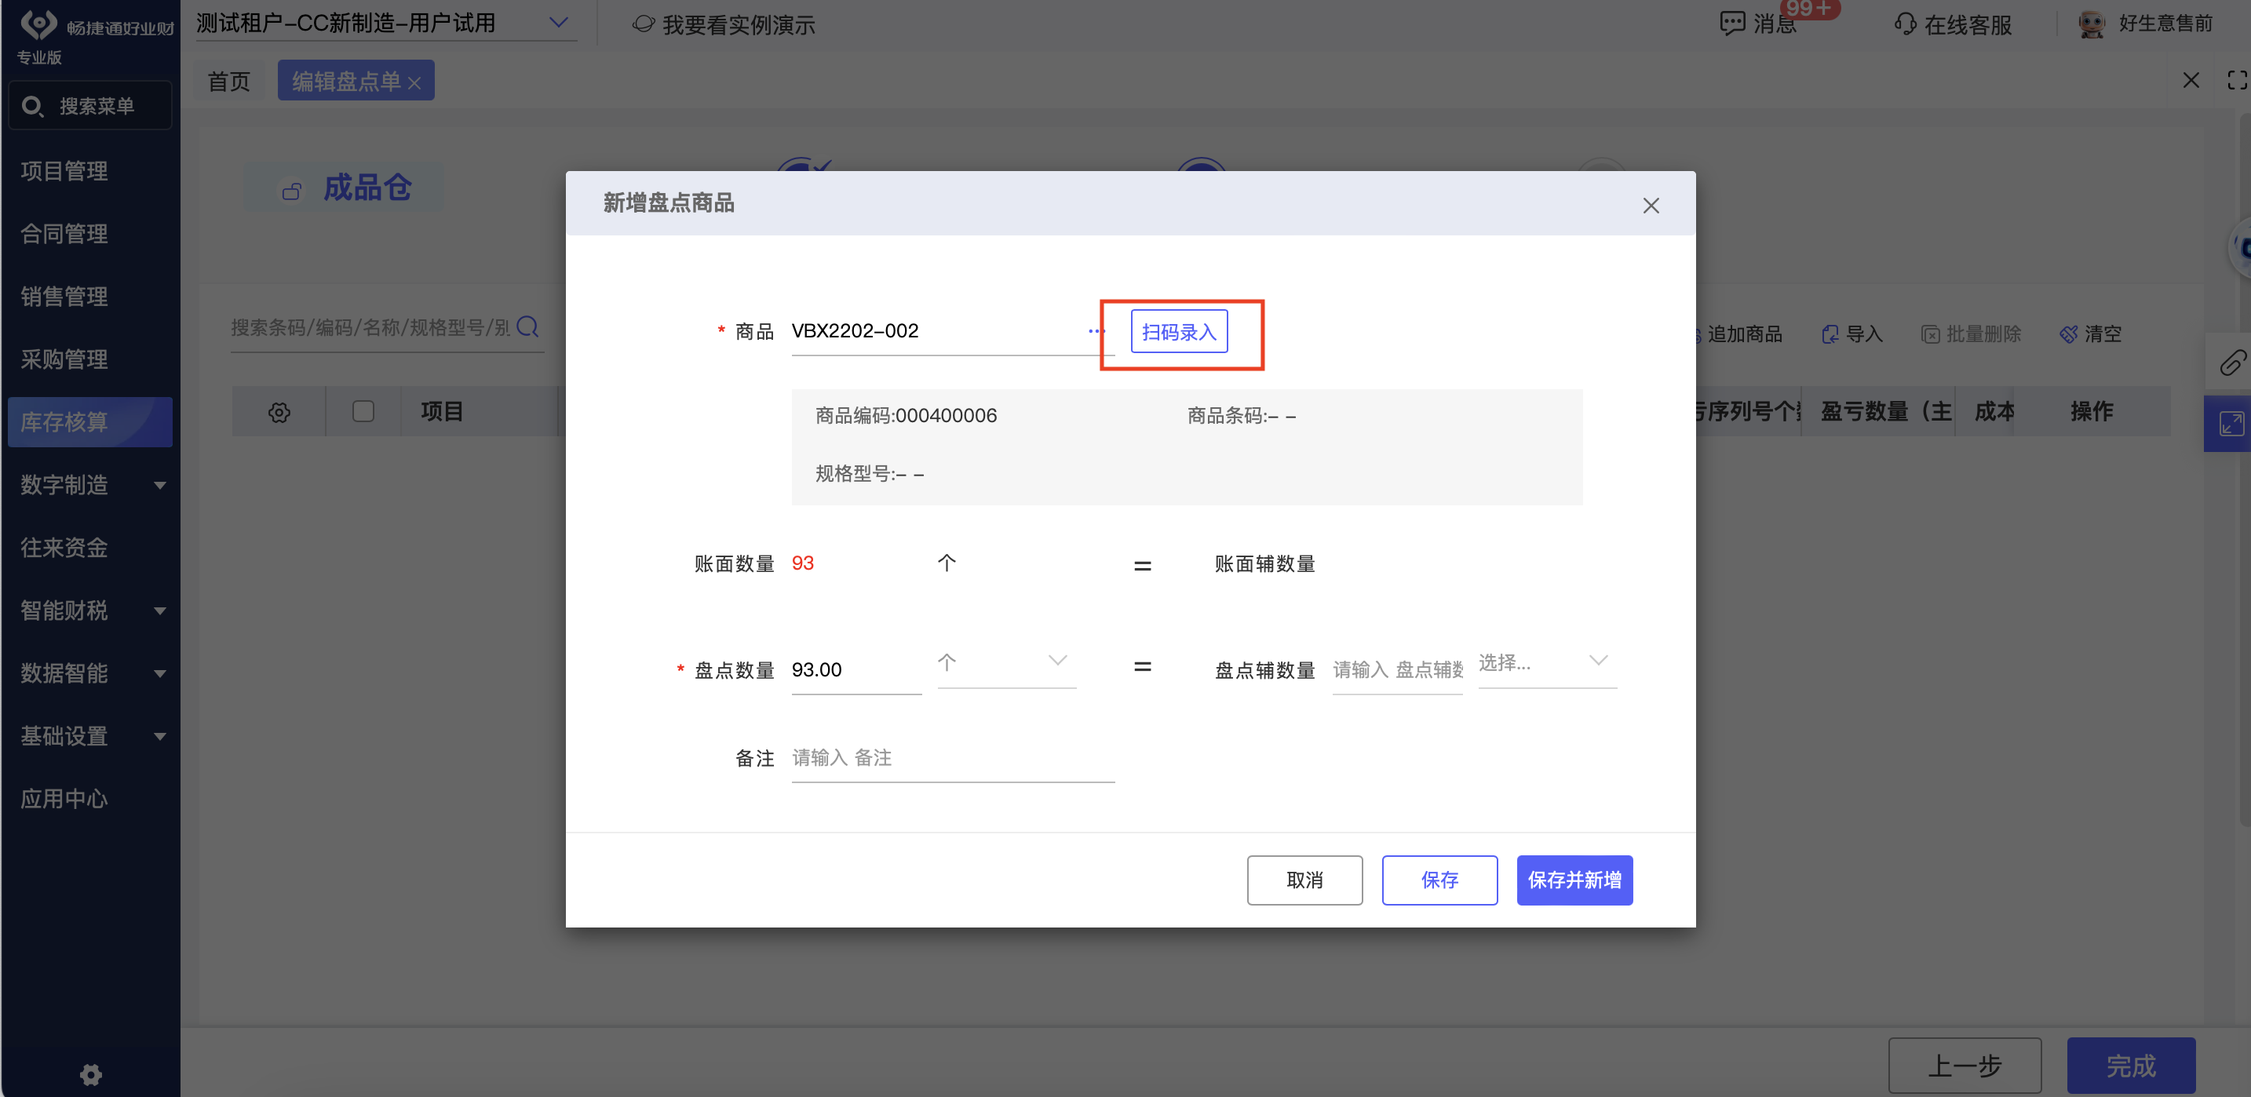Close the 新增盘点商品 dialog

coord(1650,206)
